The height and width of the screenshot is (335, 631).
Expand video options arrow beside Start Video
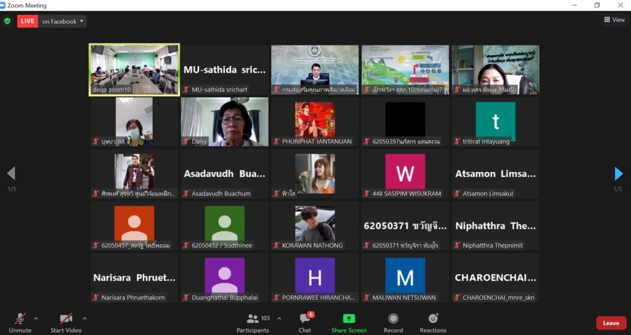tap(84, 318)
